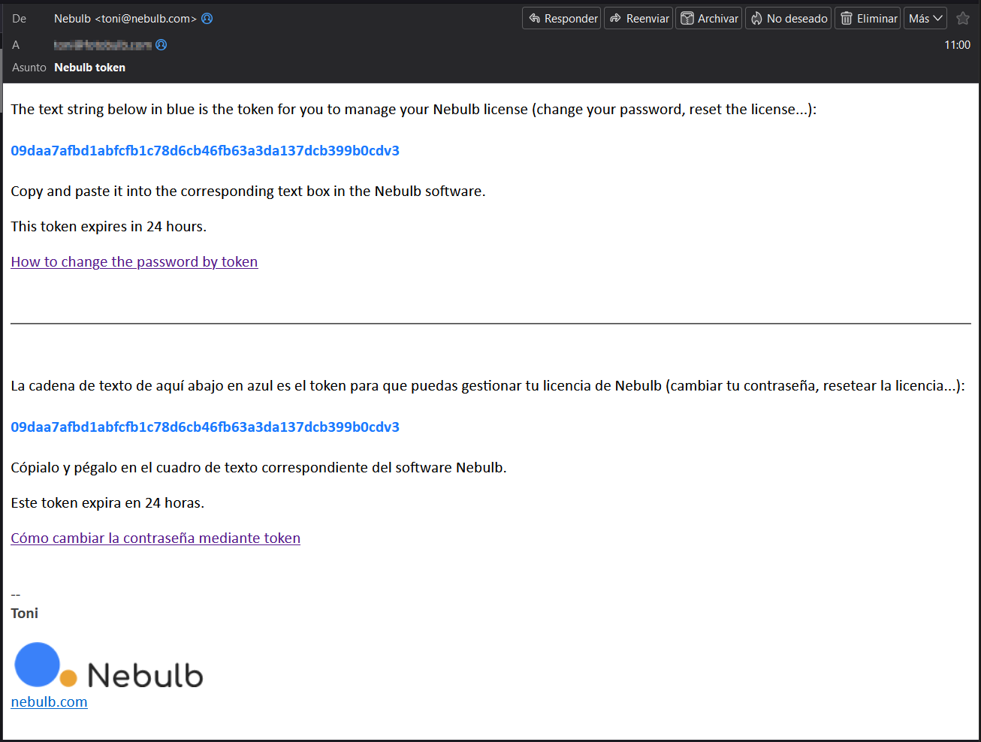Click the contact icon next to recipient address

pyautogui.click(x=161, y=45)
